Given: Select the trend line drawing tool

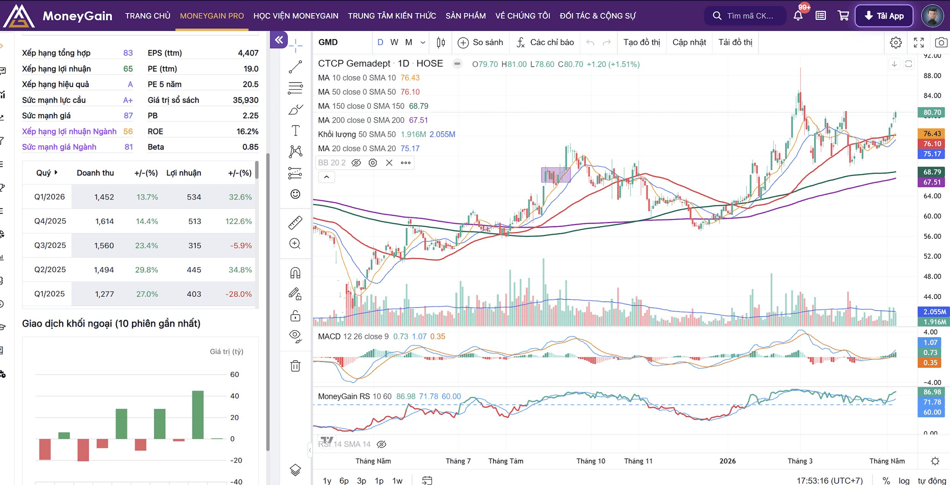Looking at the screenshot, I should (295, 67).
